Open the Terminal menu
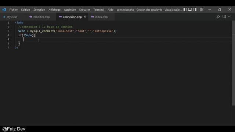 (x=99, y=10)
